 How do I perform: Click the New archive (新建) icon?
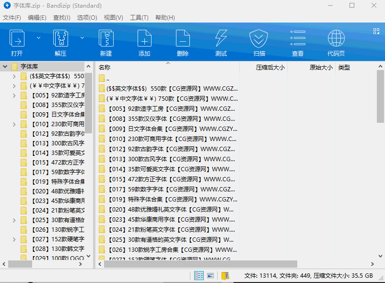coord(106,38)
